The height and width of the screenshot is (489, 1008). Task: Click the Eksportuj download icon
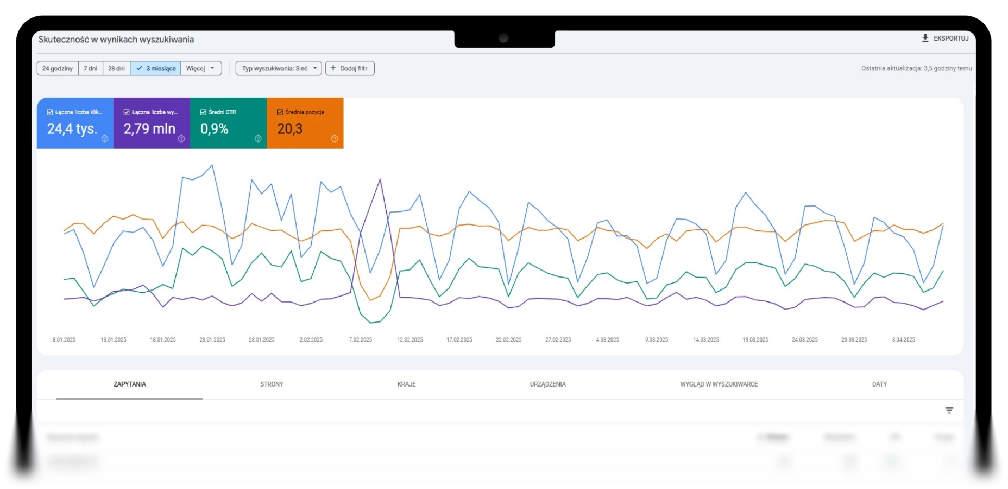[x=925, y=38]
